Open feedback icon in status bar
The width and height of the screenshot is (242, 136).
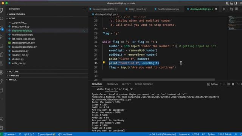point(236,134)
